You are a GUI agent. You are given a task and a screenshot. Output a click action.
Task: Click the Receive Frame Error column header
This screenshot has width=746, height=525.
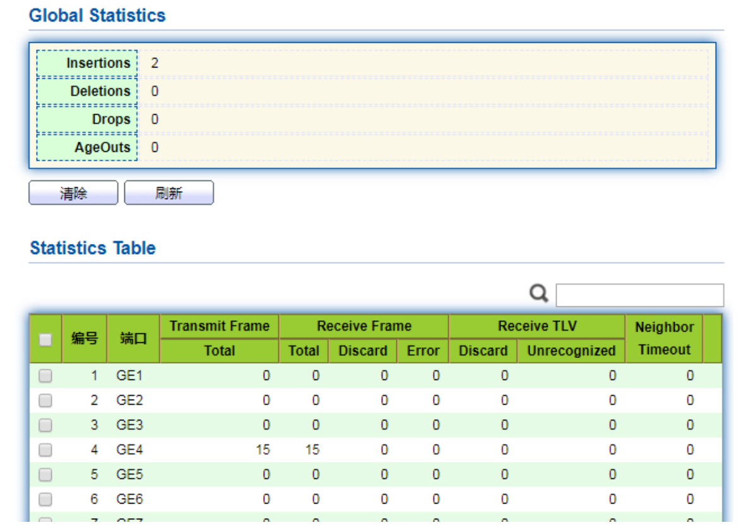pos(423,351)
